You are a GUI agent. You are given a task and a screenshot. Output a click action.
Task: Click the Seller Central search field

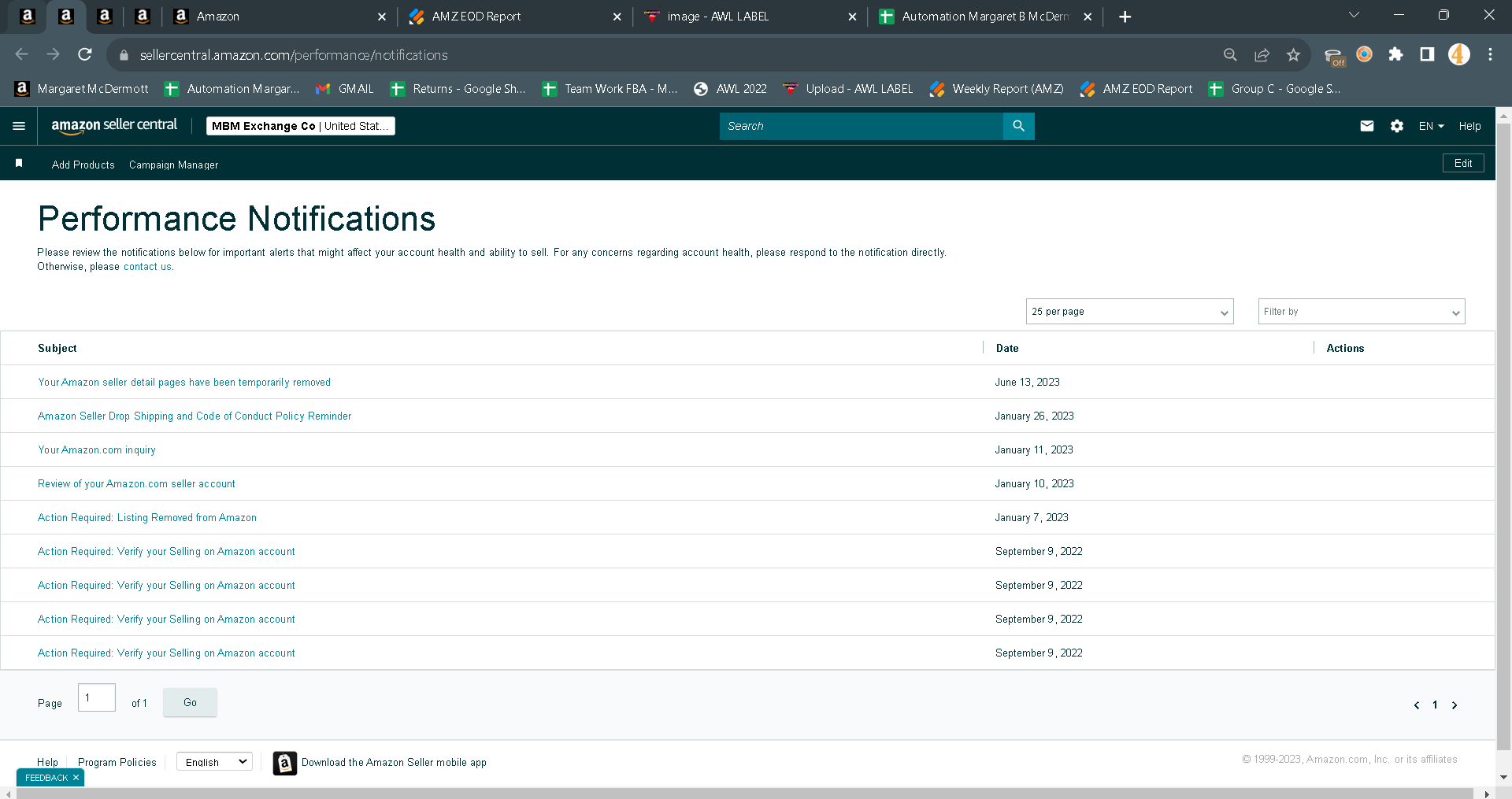click(x=862, y=126)
